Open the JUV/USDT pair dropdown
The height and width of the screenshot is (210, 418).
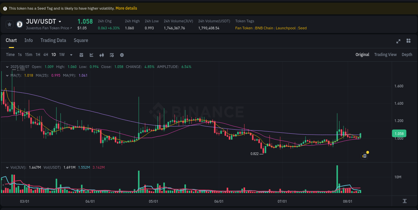(x=60, y=21)
